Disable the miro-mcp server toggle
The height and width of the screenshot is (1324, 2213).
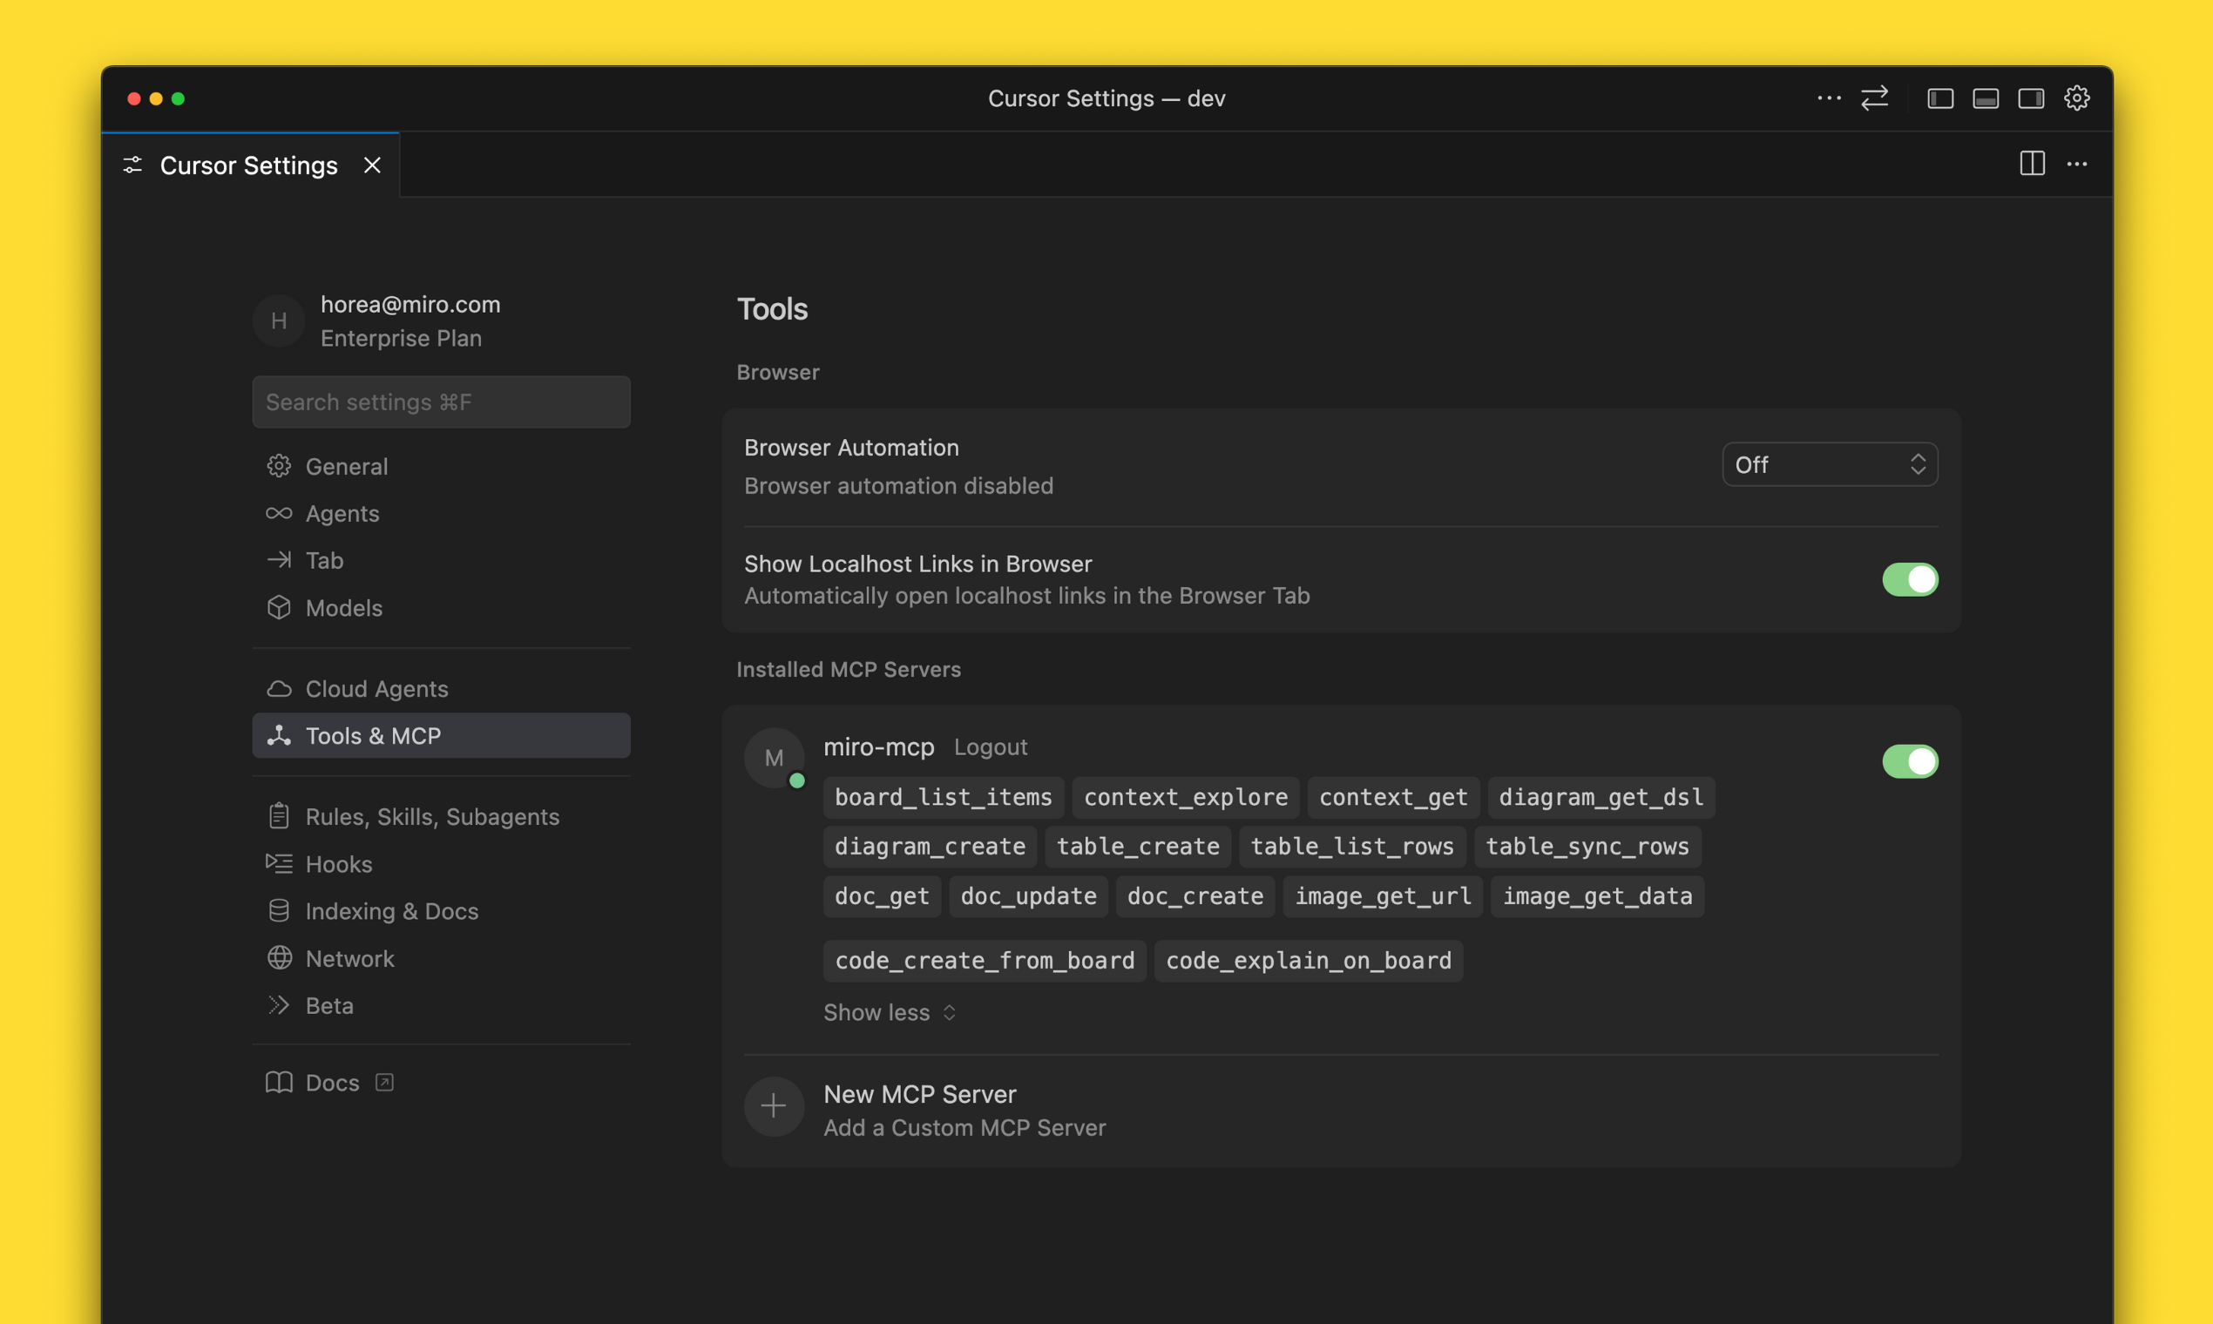[x=1910, y=761]
